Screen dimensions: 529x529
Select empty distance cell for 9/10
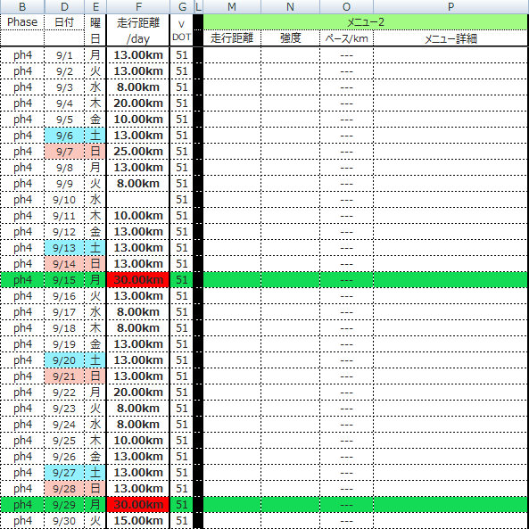tap(138, 200)
